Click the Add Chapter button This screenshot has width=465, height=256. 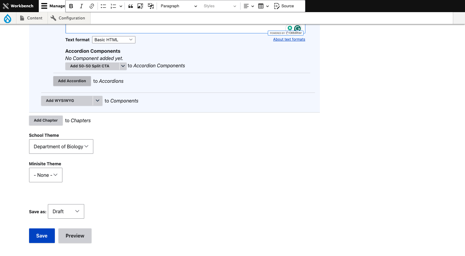click(x=46, y=120)
